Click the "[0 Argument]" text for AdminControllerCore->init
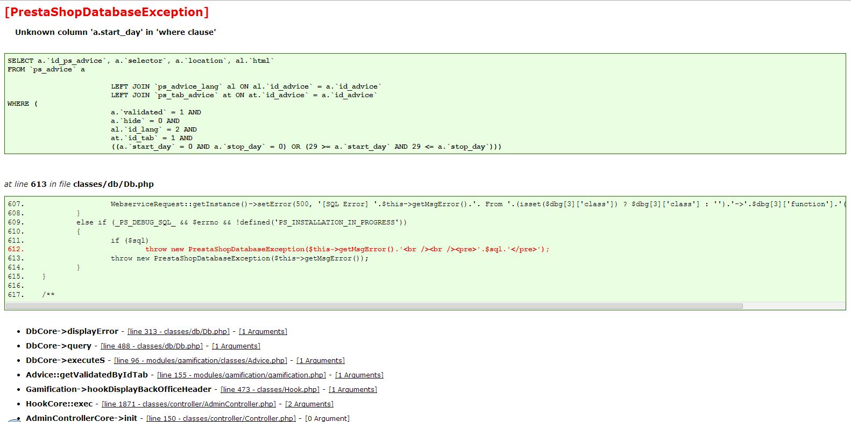This screenshot has height=422, width=851. (x=327, y=419)
